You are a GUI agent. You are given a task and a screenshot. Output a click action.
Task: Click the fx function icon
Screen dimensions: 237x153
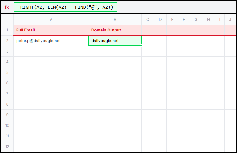[x=7, y=7]
